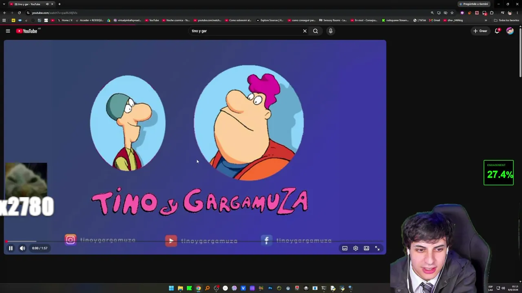
Task: Reload the current page
Action: [x=19, y=13]
